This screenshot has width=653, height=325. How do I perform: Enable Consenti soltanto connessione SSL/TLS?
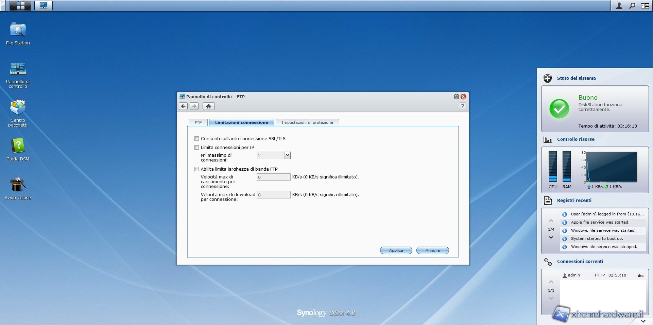196,138
